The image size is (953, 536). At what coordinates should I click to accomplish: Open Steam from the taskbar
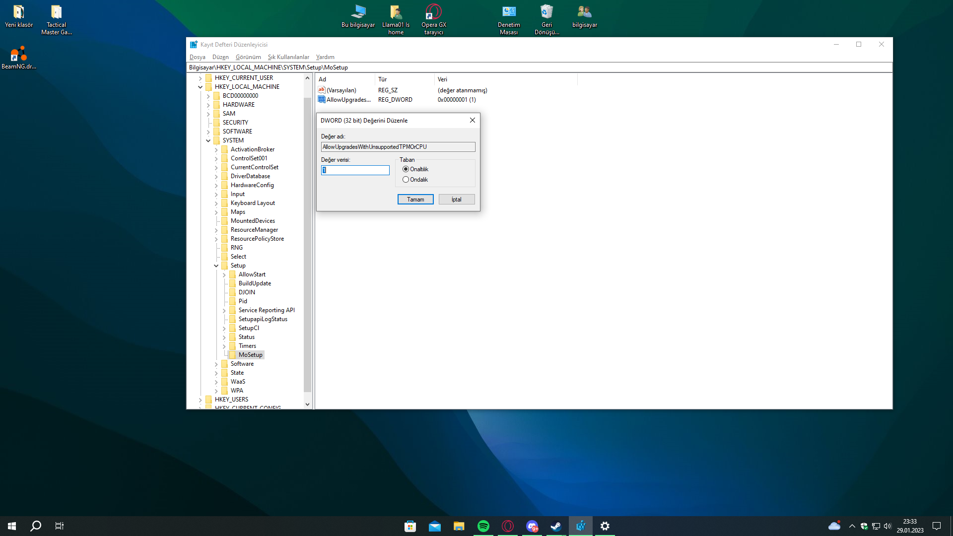[x=556, y=526]
